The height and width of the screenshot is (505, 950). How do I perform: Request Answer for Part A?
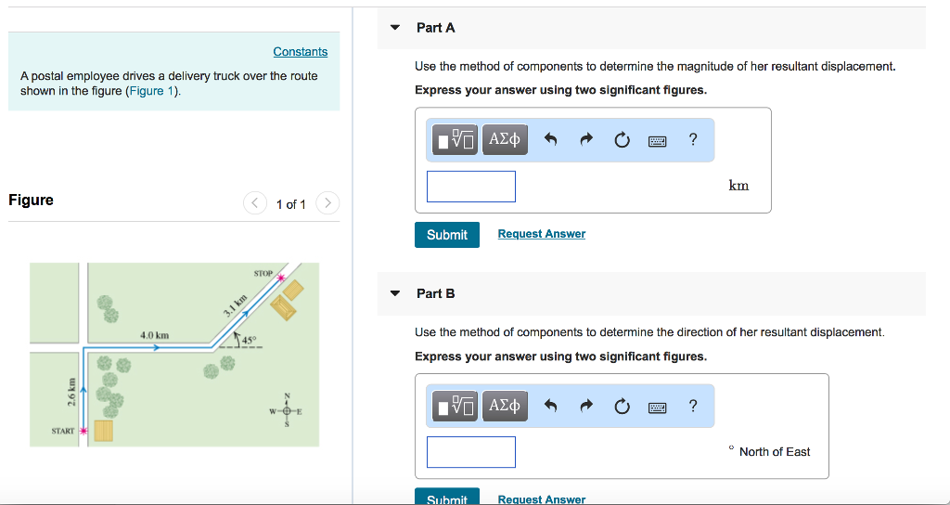point(542,234)
